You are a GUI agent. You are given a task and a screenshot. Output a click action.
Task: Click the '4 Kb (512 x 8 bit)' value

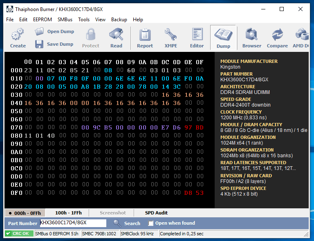click(x=239, y=194)
